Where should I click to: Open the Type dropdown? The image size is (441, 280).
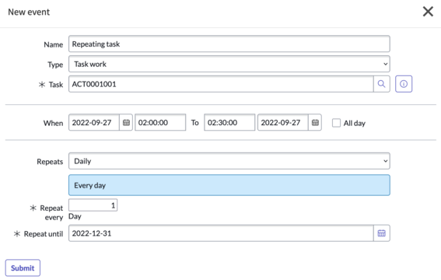[229, 64]
